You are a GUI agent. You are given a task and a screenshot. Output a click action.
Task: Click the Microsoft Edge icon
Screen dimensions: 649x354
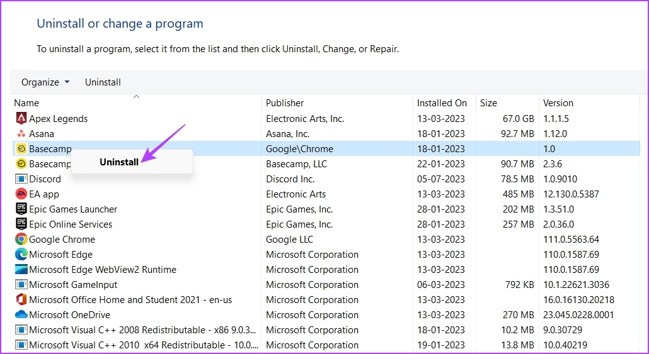21,255
